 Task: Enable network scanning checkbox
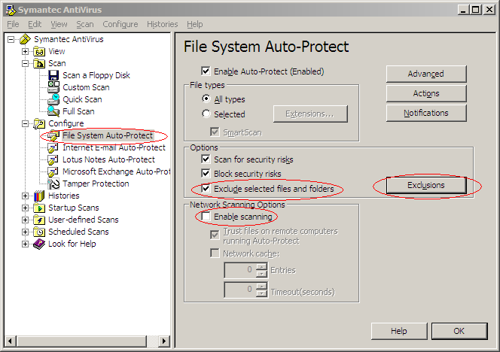click(206, 217)
